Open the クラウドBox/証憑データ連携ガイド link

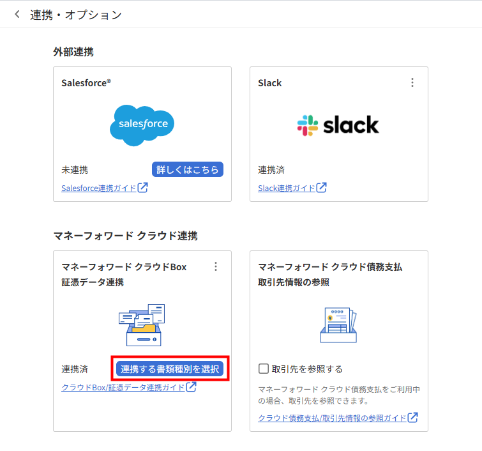pyautogui.click(x=123, y=388)
